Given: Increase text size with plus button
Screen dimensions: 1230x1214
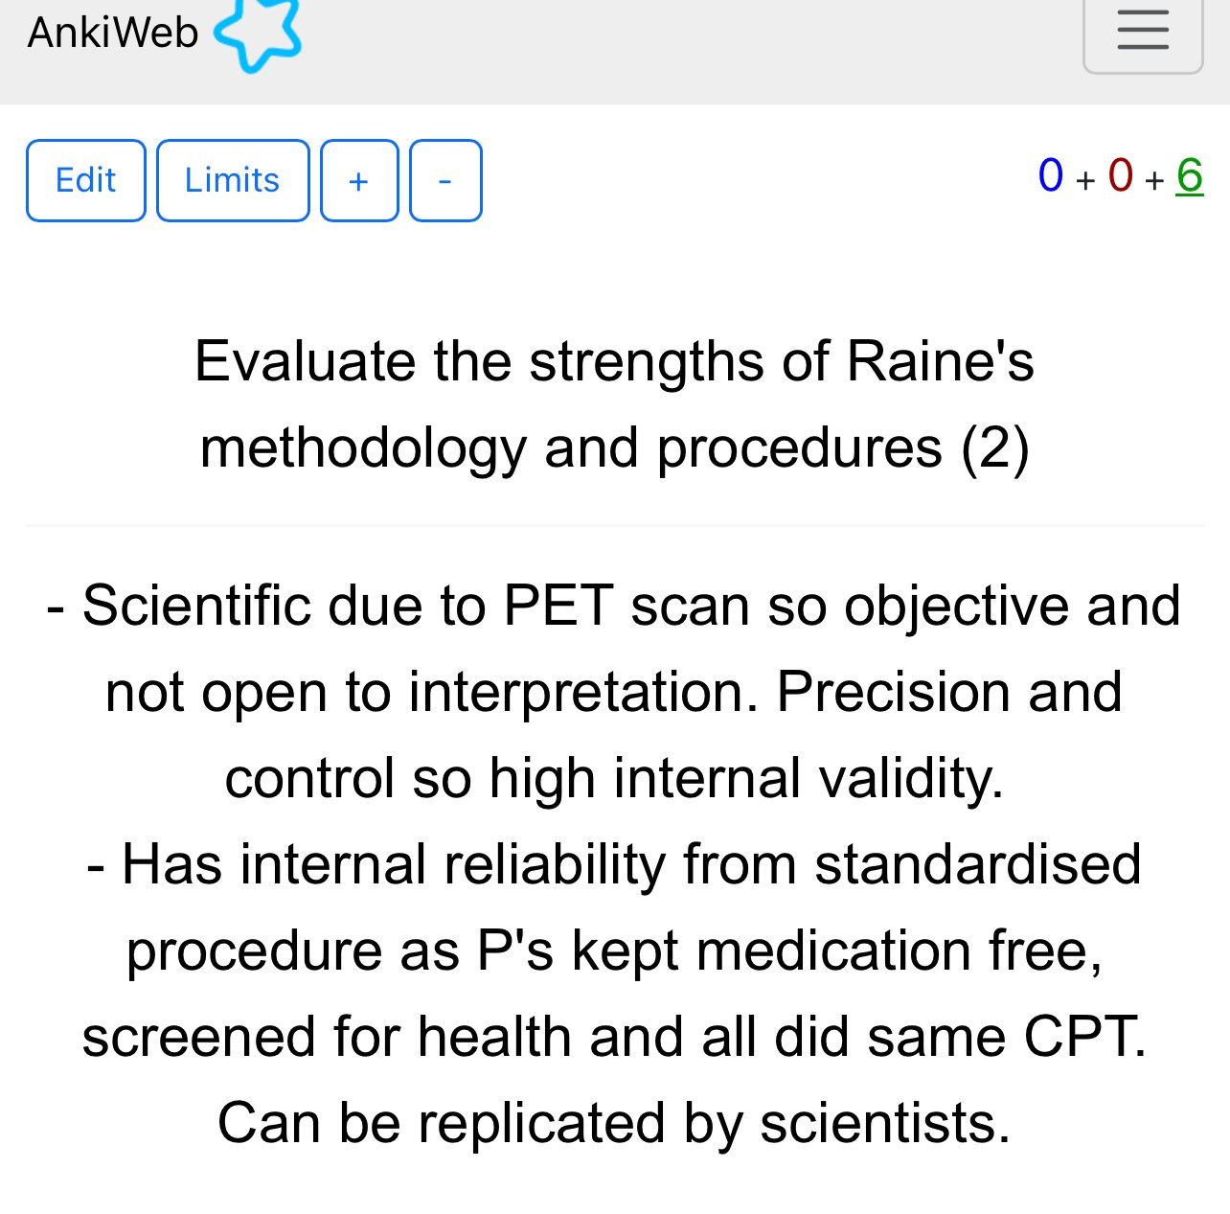Looking at the screenshot, I should point(359,180).
